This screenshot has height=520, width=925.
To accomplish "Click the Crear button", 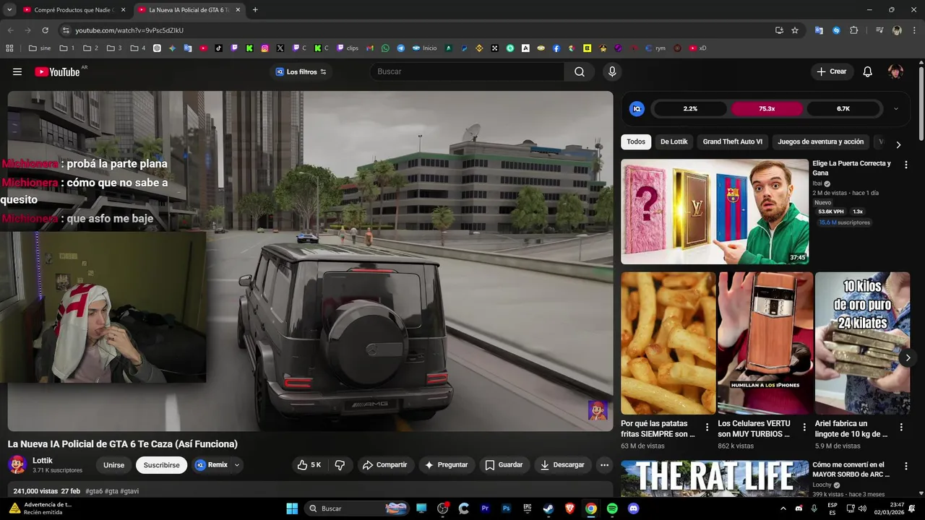I will 831,71.
